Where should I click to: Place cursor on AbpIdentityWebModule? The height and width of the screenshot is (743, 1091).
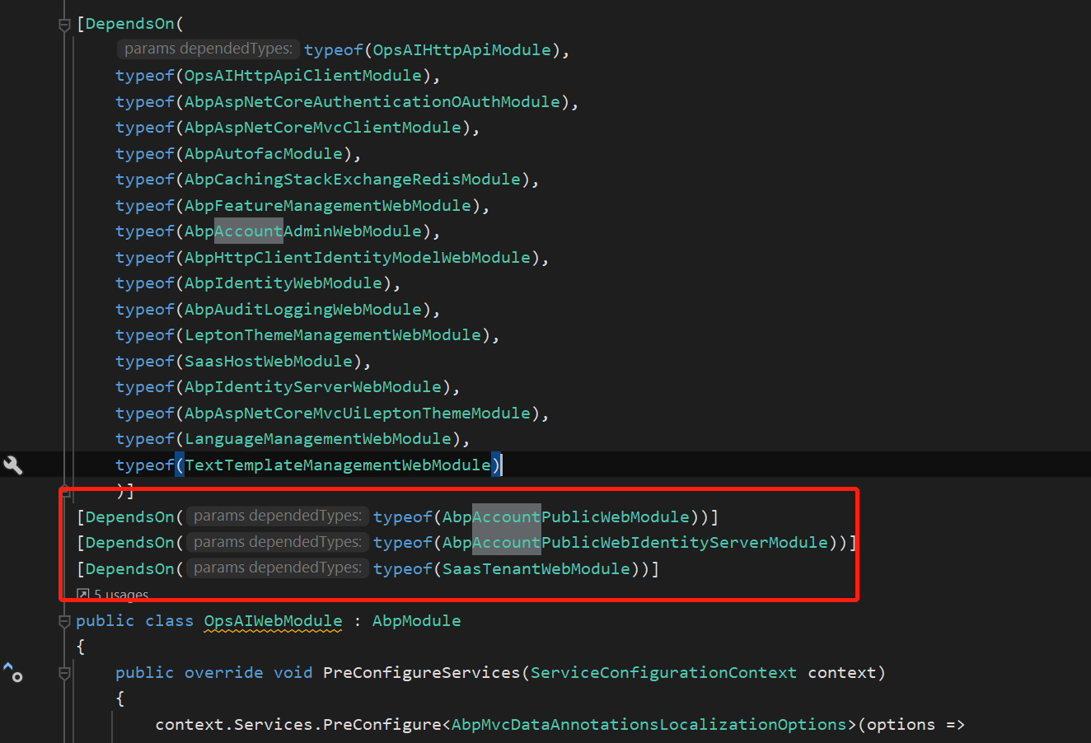[283, 283]
